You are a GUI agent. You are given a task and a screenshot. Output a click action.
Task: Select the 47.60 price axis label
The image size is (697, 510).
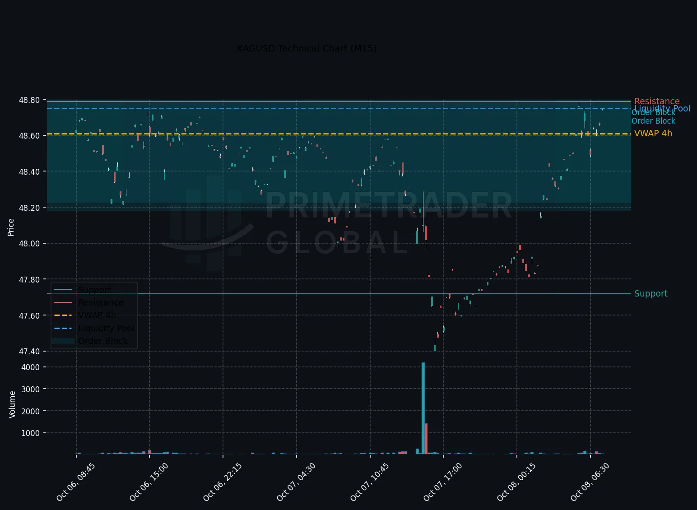point(29,316)
